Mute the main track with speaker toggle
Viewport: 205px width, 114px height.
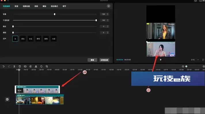(x=7, y=99)
